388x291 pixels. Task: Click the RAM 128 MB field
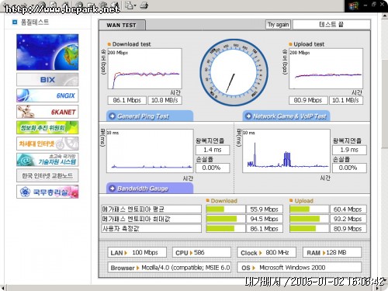click(x=332, y=252)
